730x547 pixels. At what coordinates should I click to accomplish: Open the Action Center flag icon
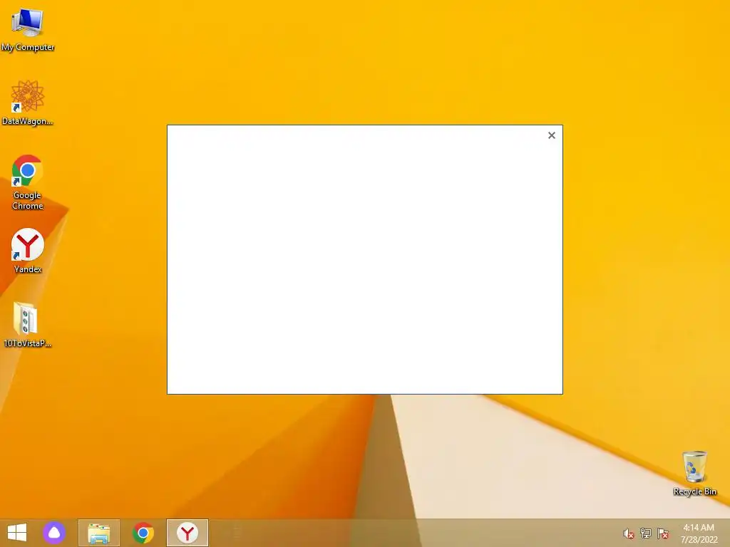coord(663,533)
